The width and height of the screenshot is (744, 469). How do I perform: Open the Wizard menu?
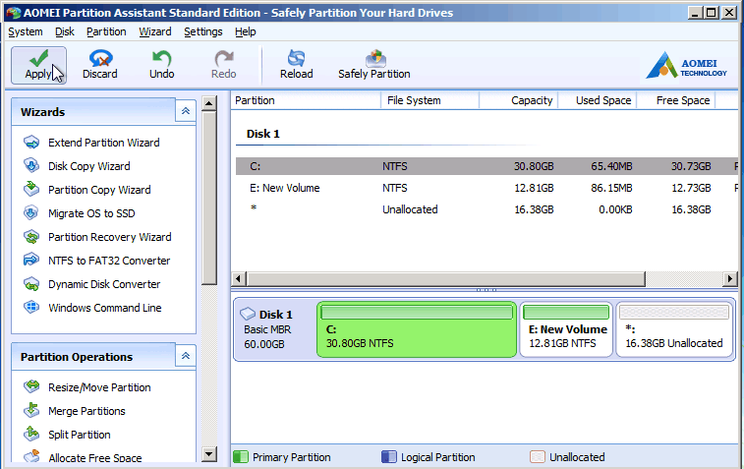tap(154, 31)
